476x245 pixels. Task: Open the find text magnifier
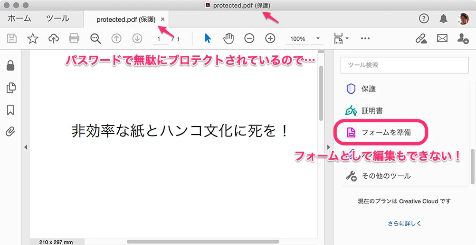pyautogui.click(x=95, y=38)
